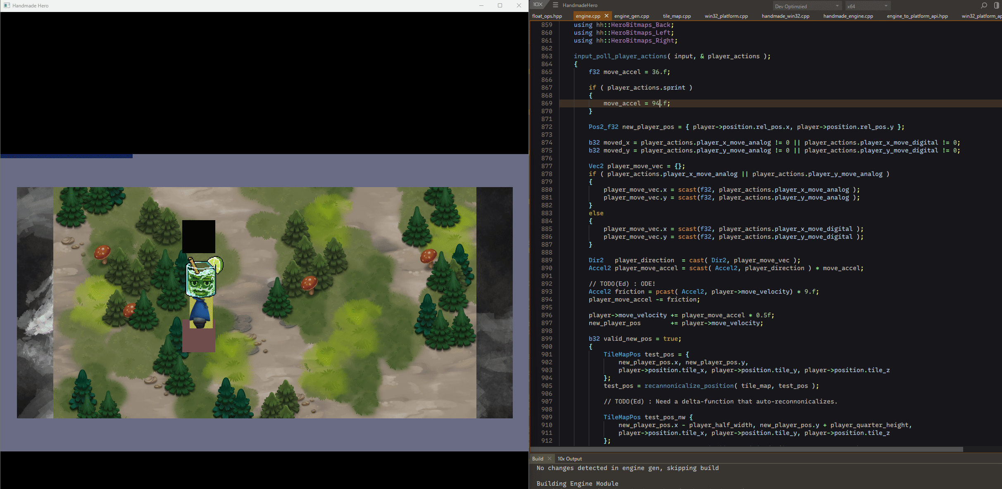
Task: Open the float_ops.hpp tab
Action: tap(547, 16)
